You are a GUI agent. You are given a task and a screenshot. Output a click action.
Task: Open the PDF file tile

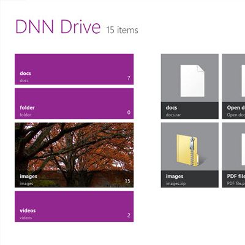point(233,155)
